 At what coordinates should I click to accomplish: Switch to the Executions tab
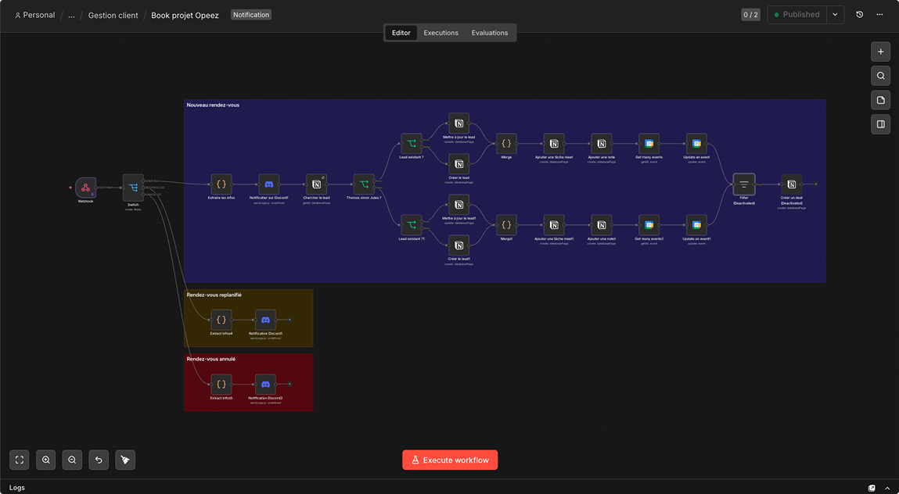[441, 33]
